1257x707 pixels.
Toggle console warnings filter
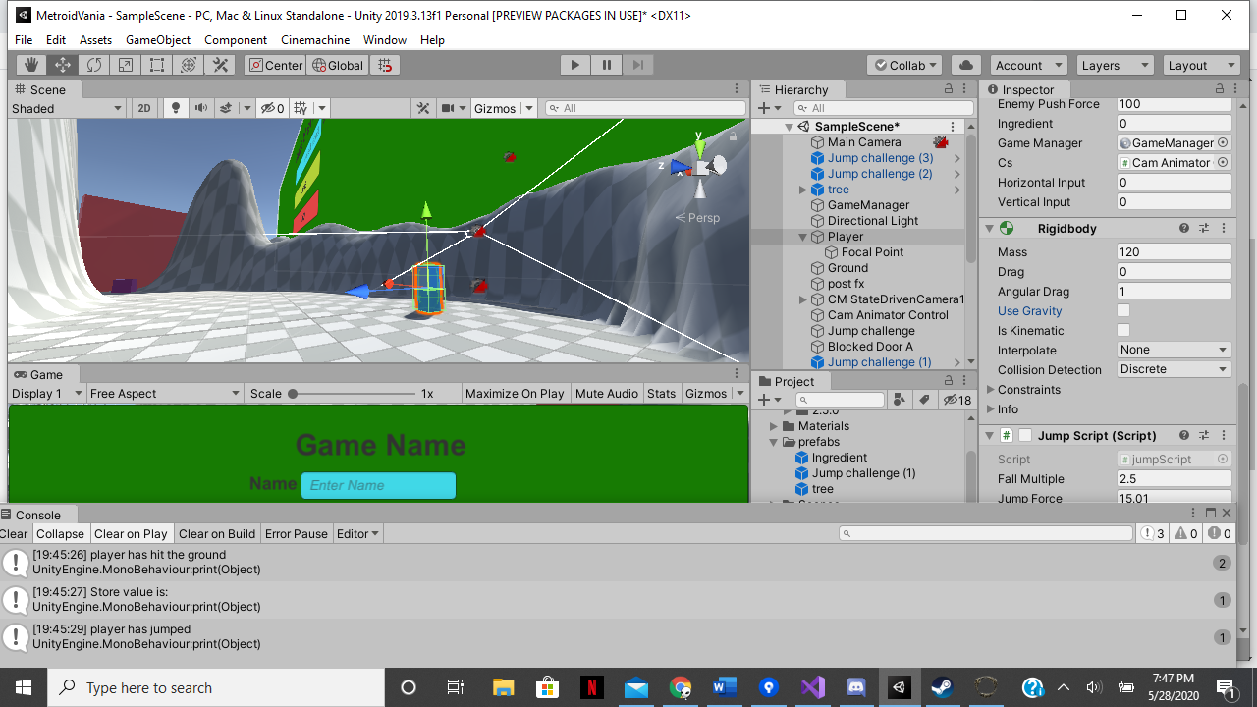[x=1185, y=534]
